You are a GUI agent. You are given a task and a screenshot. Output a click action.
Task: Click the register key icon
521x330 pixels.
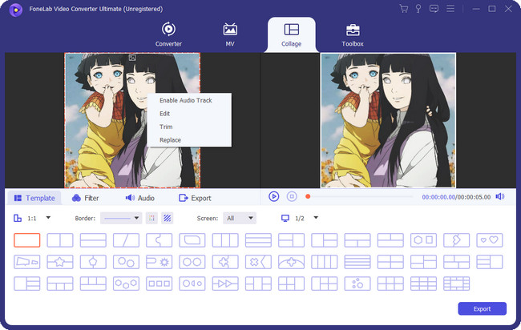[x=418, y=9]
